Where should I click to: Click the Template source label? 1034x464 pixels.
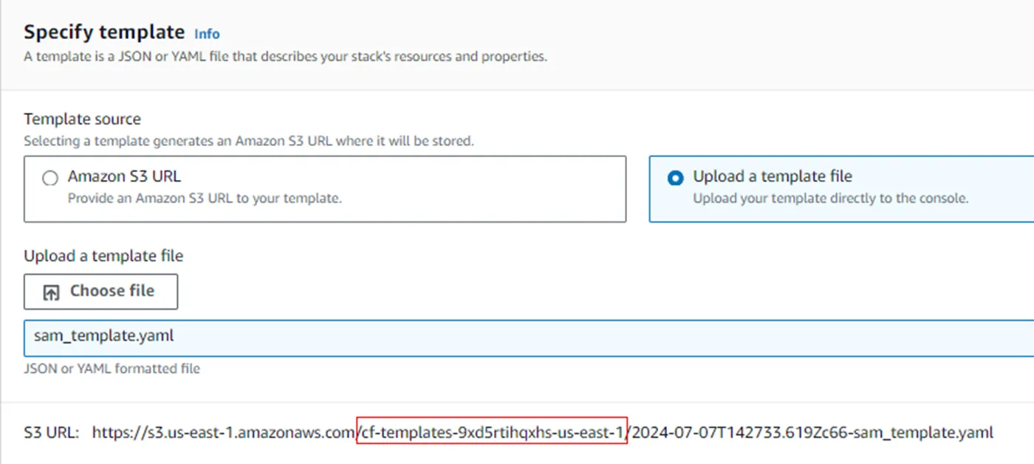pos(82,119)
